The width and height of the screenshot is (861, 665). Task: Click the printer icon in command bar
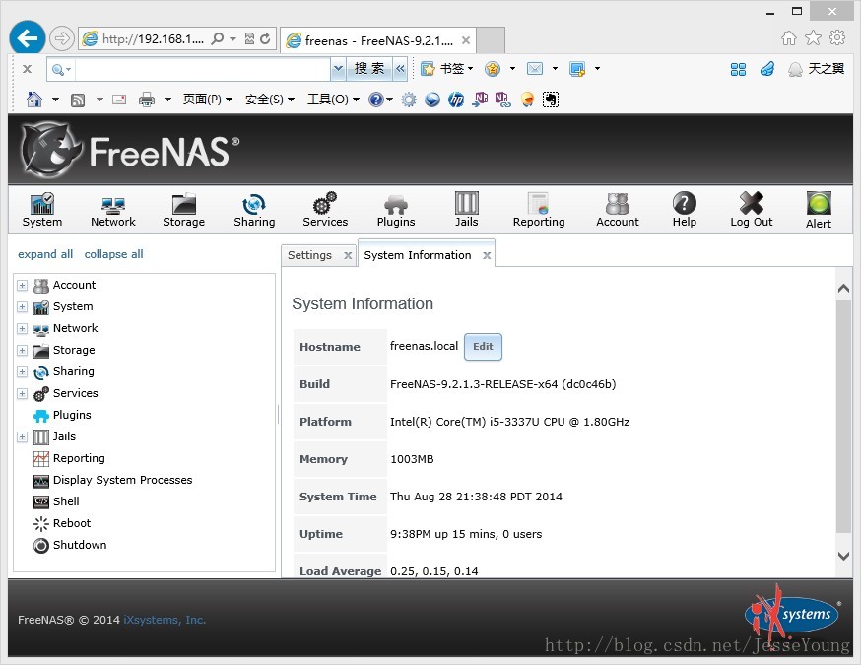pyautogui.click(x=147, y=100)
